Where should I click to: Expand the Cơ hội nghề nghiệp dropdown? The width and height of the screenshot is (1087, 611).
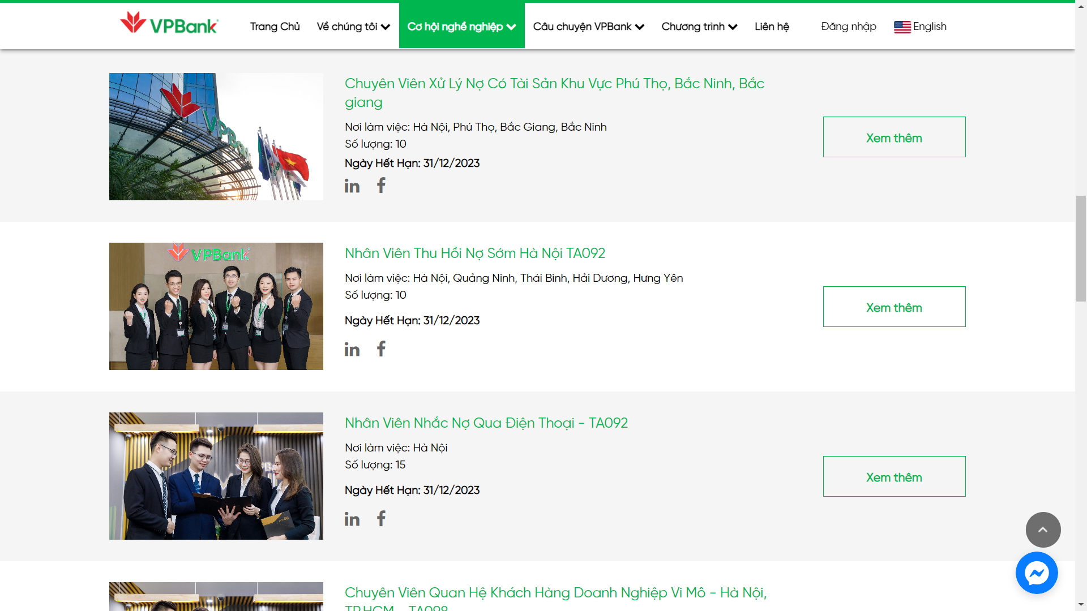click(x=462, y=27)
